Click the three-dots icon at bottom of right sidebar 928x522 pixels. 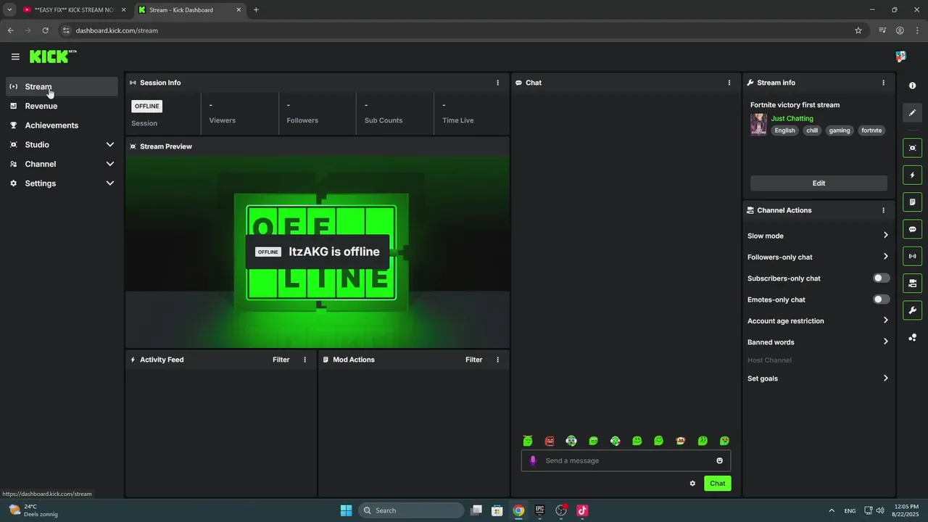click(x=912, y=338)
